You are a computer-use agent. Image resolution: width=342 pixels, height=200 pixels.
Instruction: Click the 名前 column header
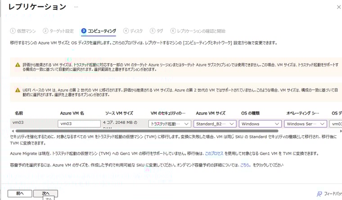coord(19,113)
